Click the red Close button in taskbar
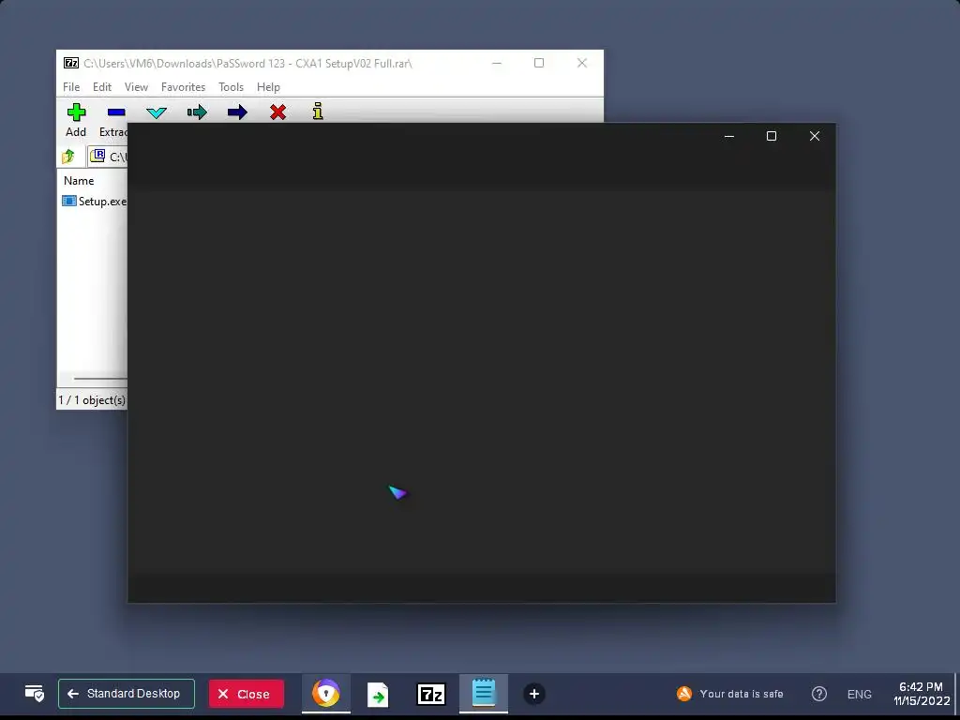Screen dimensions: 960x720 pos(247,694)
